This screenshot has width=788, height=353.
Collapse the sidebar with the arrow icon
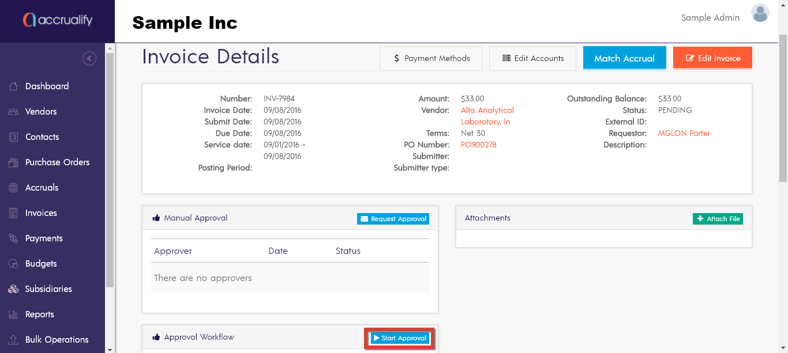point(89,58)
